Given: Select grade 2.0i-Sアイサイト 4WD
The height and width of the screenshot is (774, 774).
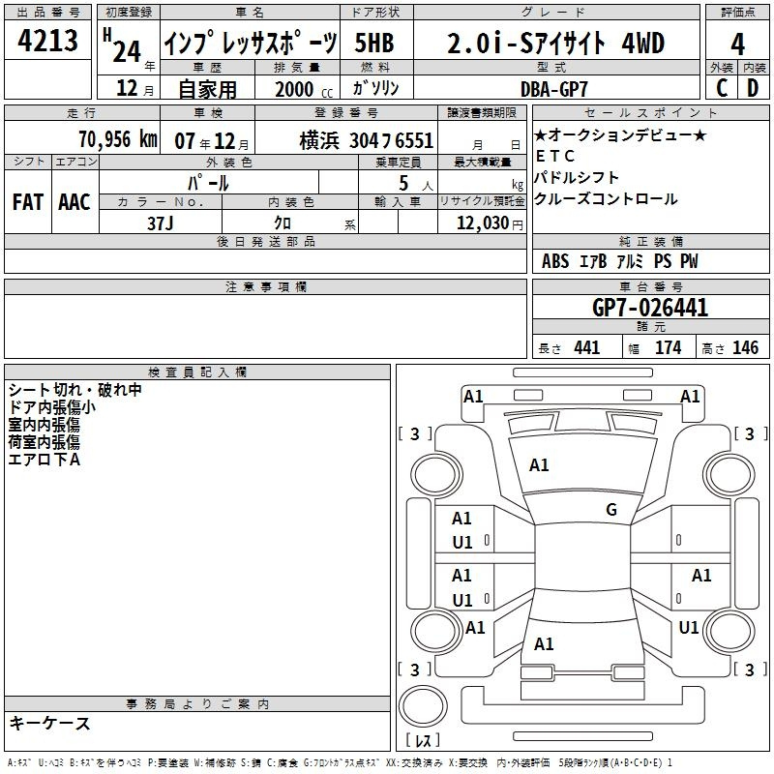Looking at the screenshot, I should (x=555, y=43).
